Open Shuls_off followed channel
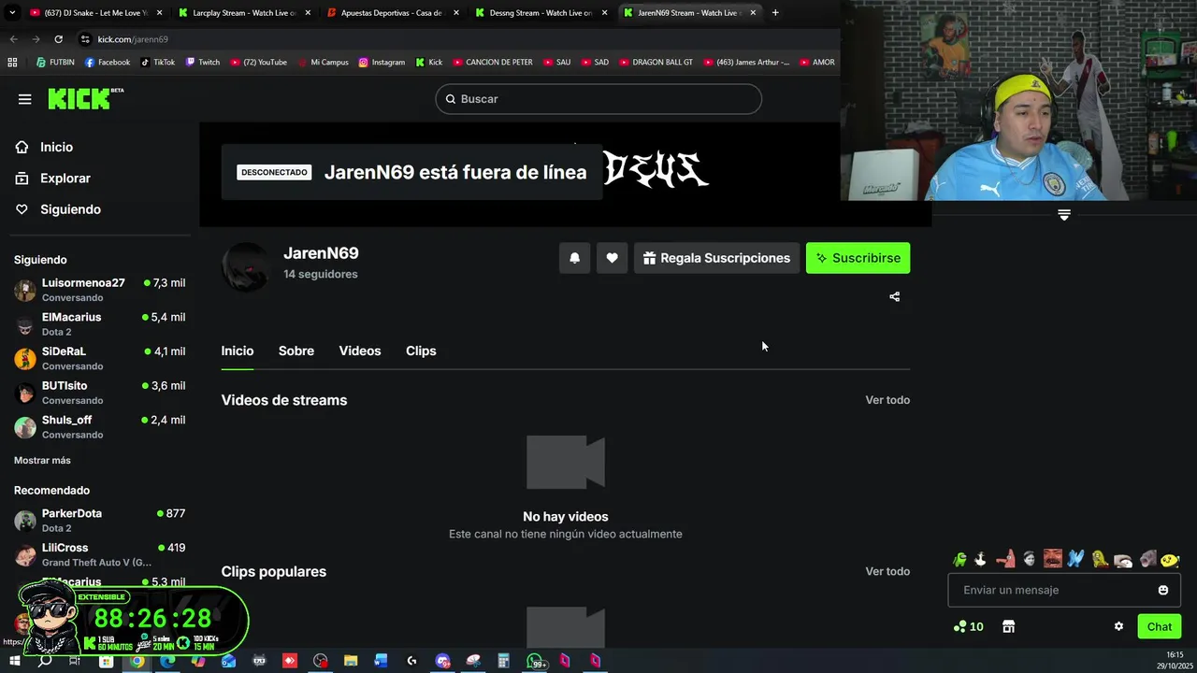Screen dimensions: 1197x673 (99, 427)
